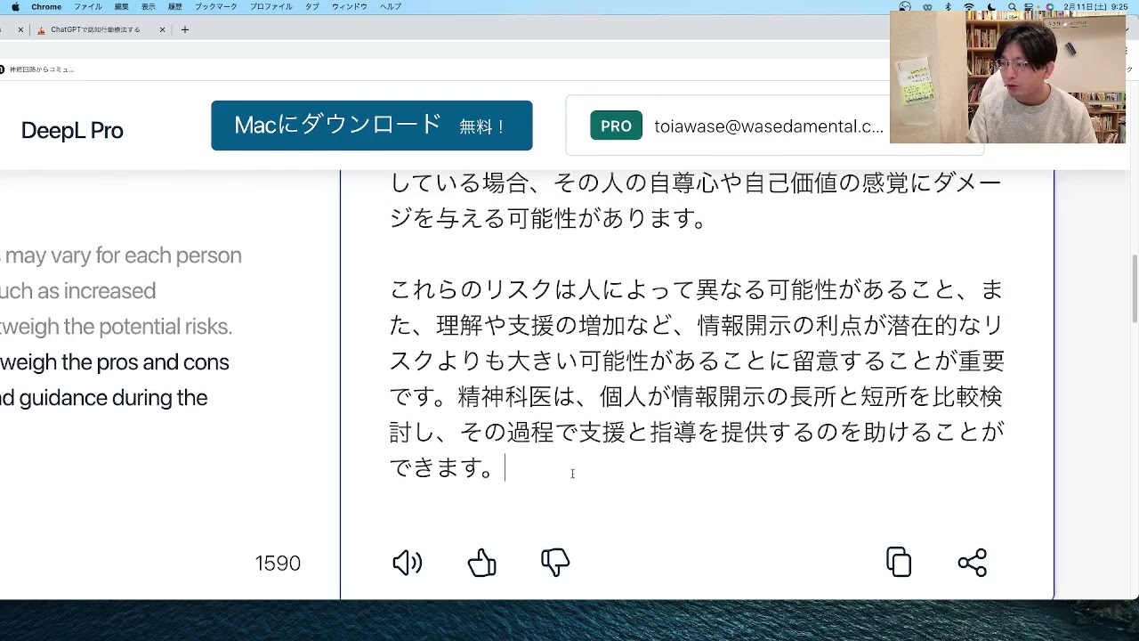
Task: Click the Mac download button
Action: pyautogui.click(x=371, y=126)
